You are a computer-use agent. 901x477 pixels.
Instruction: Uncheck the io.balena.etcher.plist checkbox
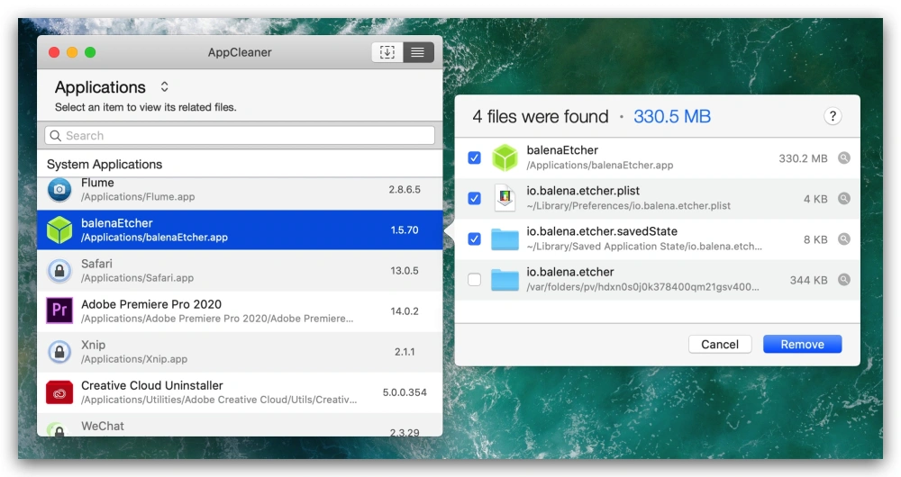[474, 199]
